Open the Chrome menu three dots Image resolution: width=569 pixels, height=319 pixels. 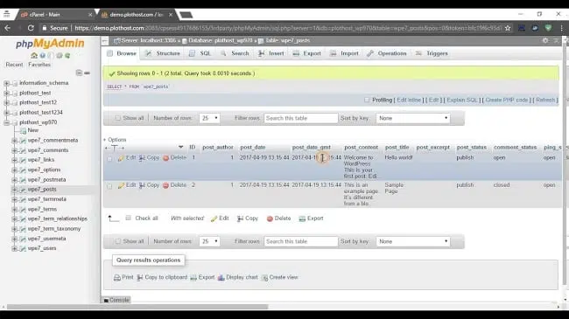561,28
